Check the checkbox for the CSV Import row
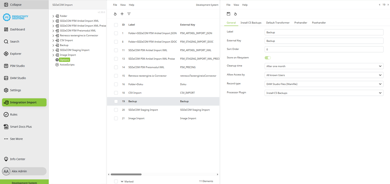 [116, 93]
